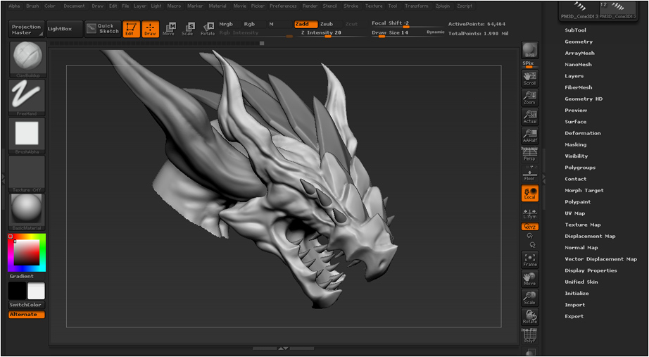Disable Local transformations toggle
This screenshot has width=649, height=357.
click(x=530, y=193)
